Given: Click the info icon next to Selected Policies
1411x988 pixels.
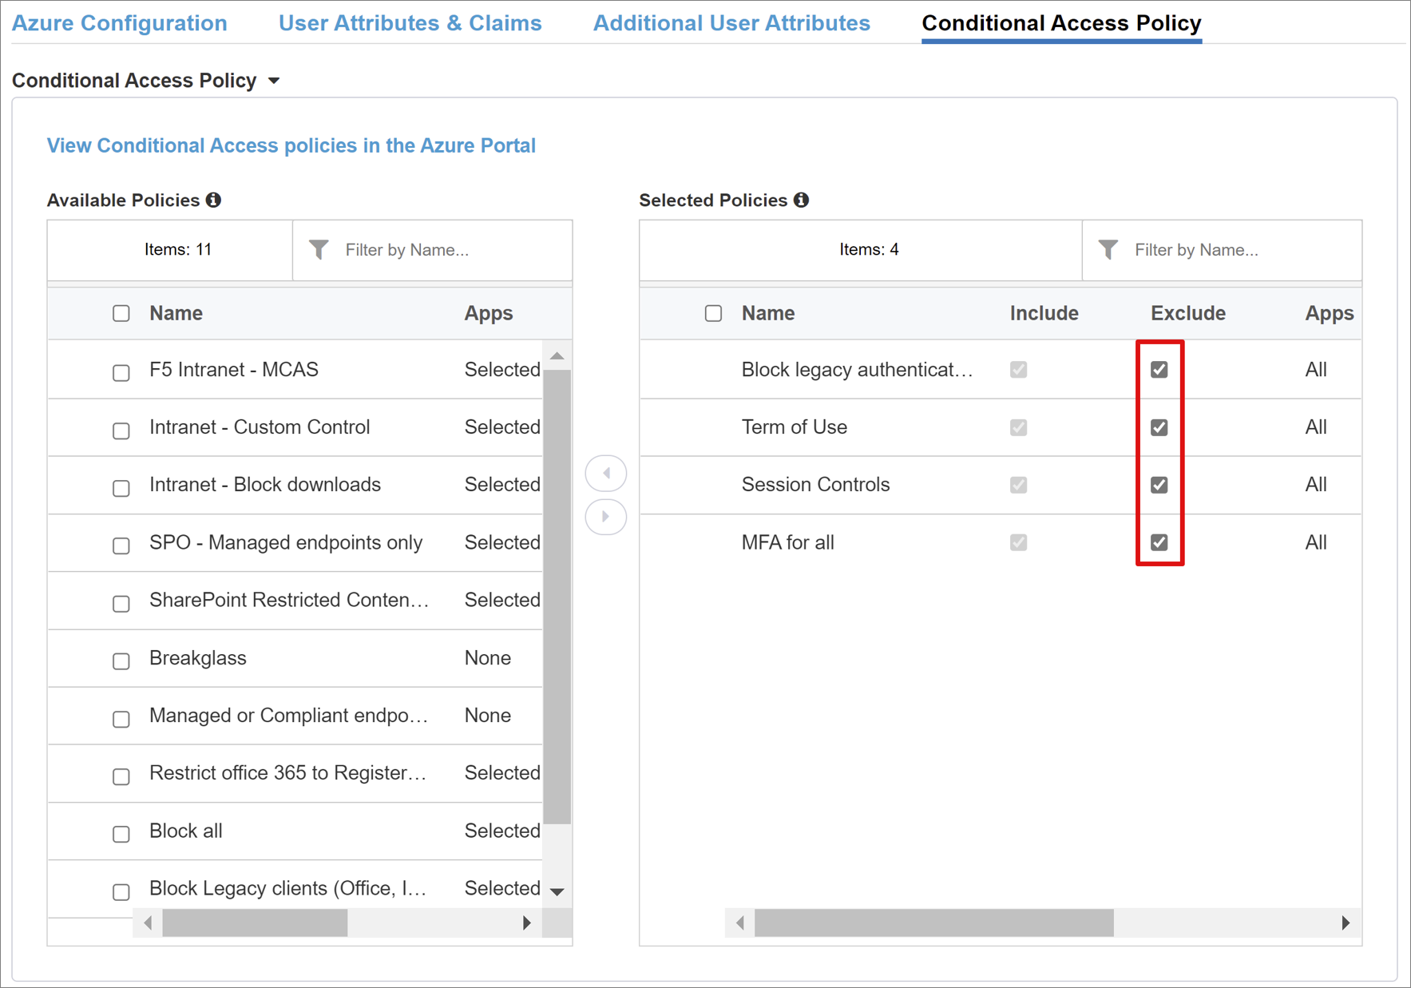Looking at the screenshot, I should pos(803,200).
